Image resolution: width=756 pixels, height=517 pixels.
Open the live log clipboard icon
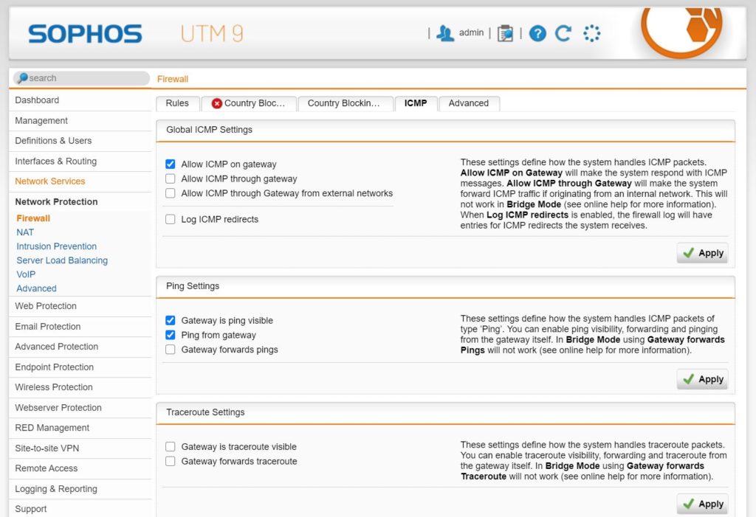pyautogui.click(x=505, y=32)
